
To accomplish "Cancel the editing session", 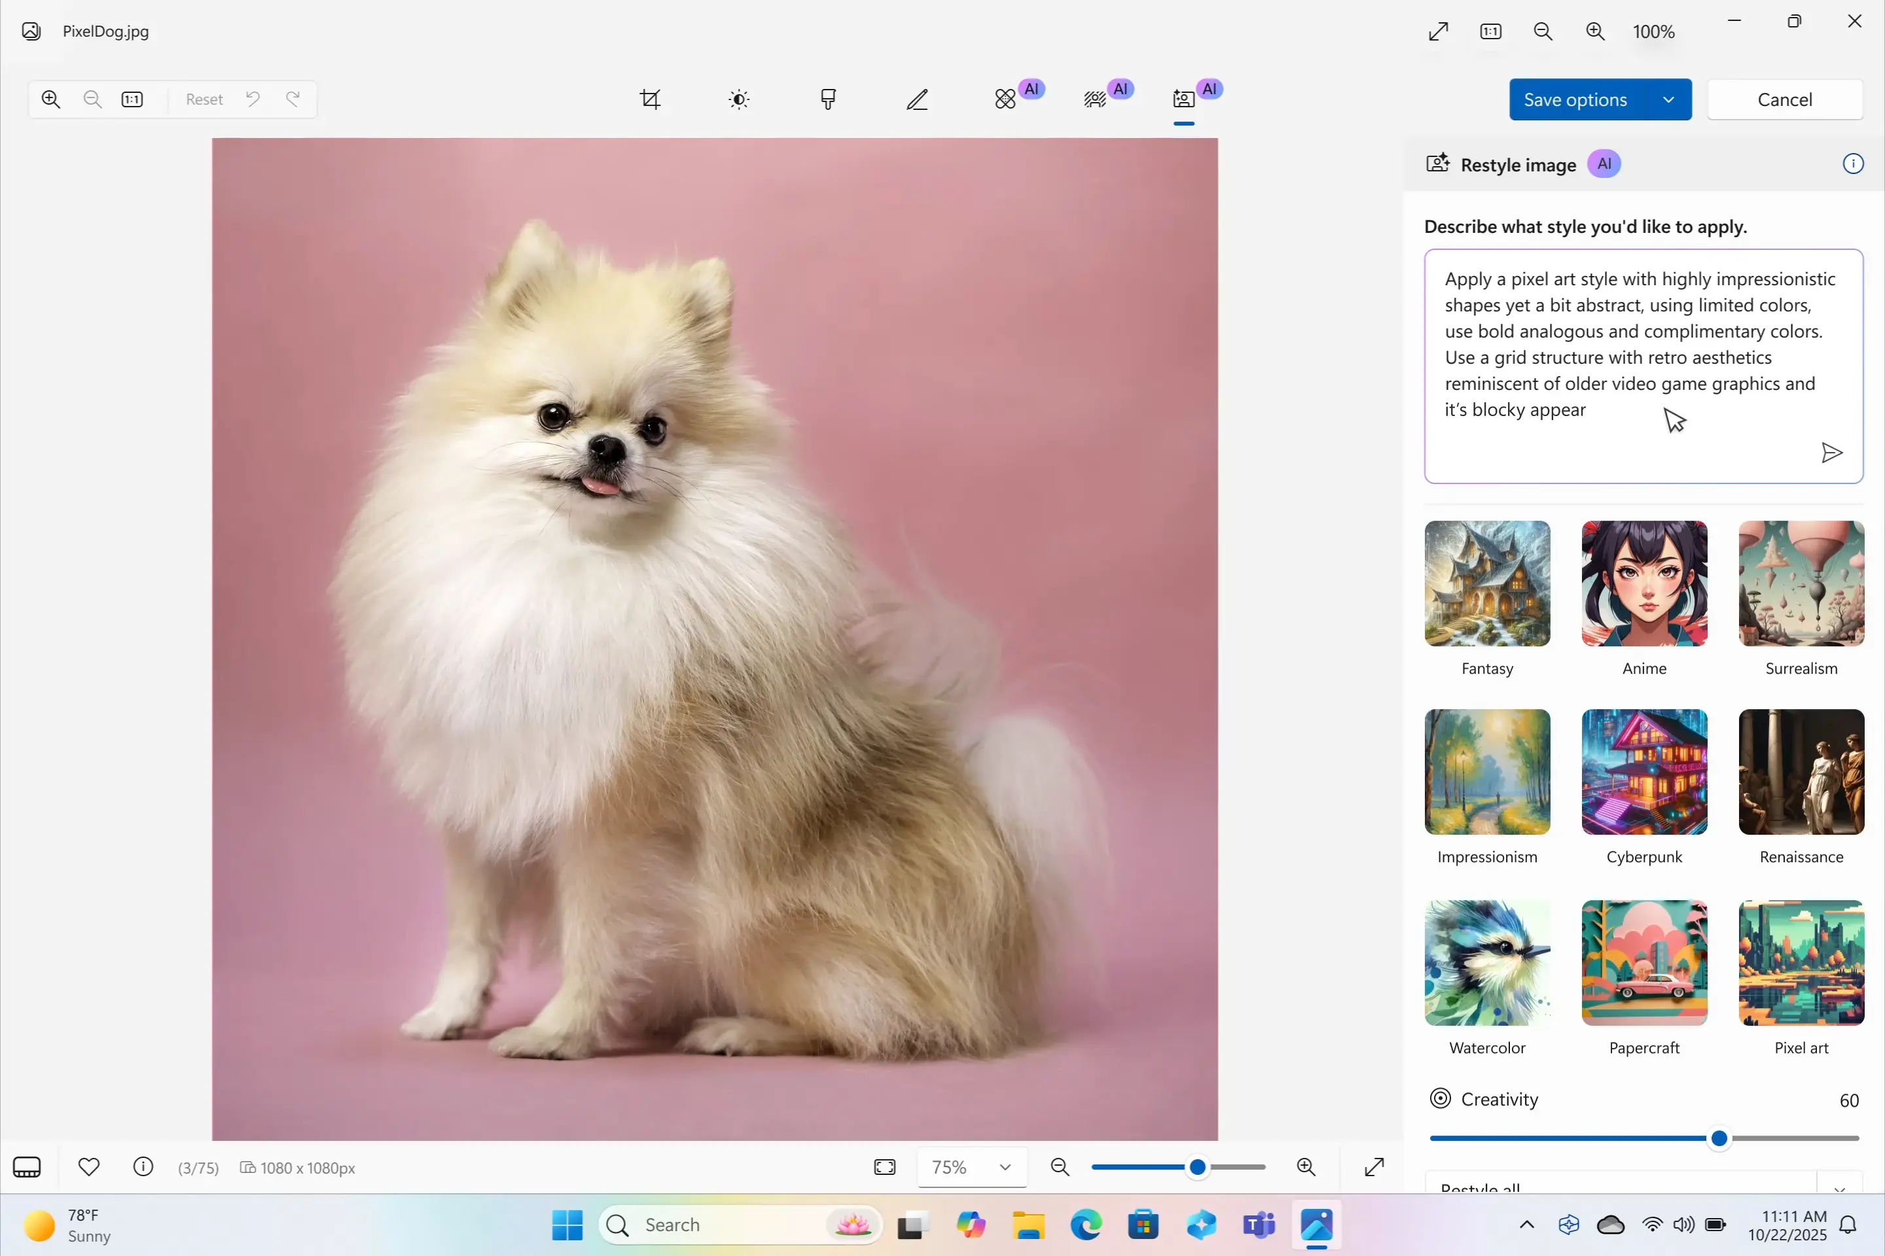I will 1785,99.
